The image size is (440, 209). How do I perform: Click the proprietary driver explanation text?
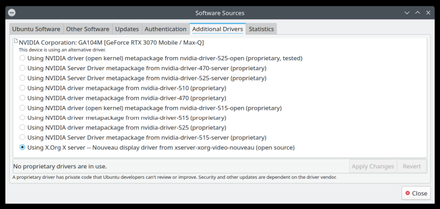click(174, 177)
